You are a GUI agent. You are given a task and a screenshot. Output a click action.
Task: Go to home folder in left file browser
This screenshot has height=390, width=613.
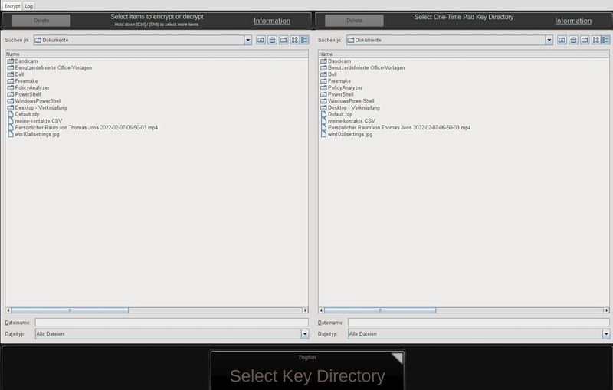point(272,40)
